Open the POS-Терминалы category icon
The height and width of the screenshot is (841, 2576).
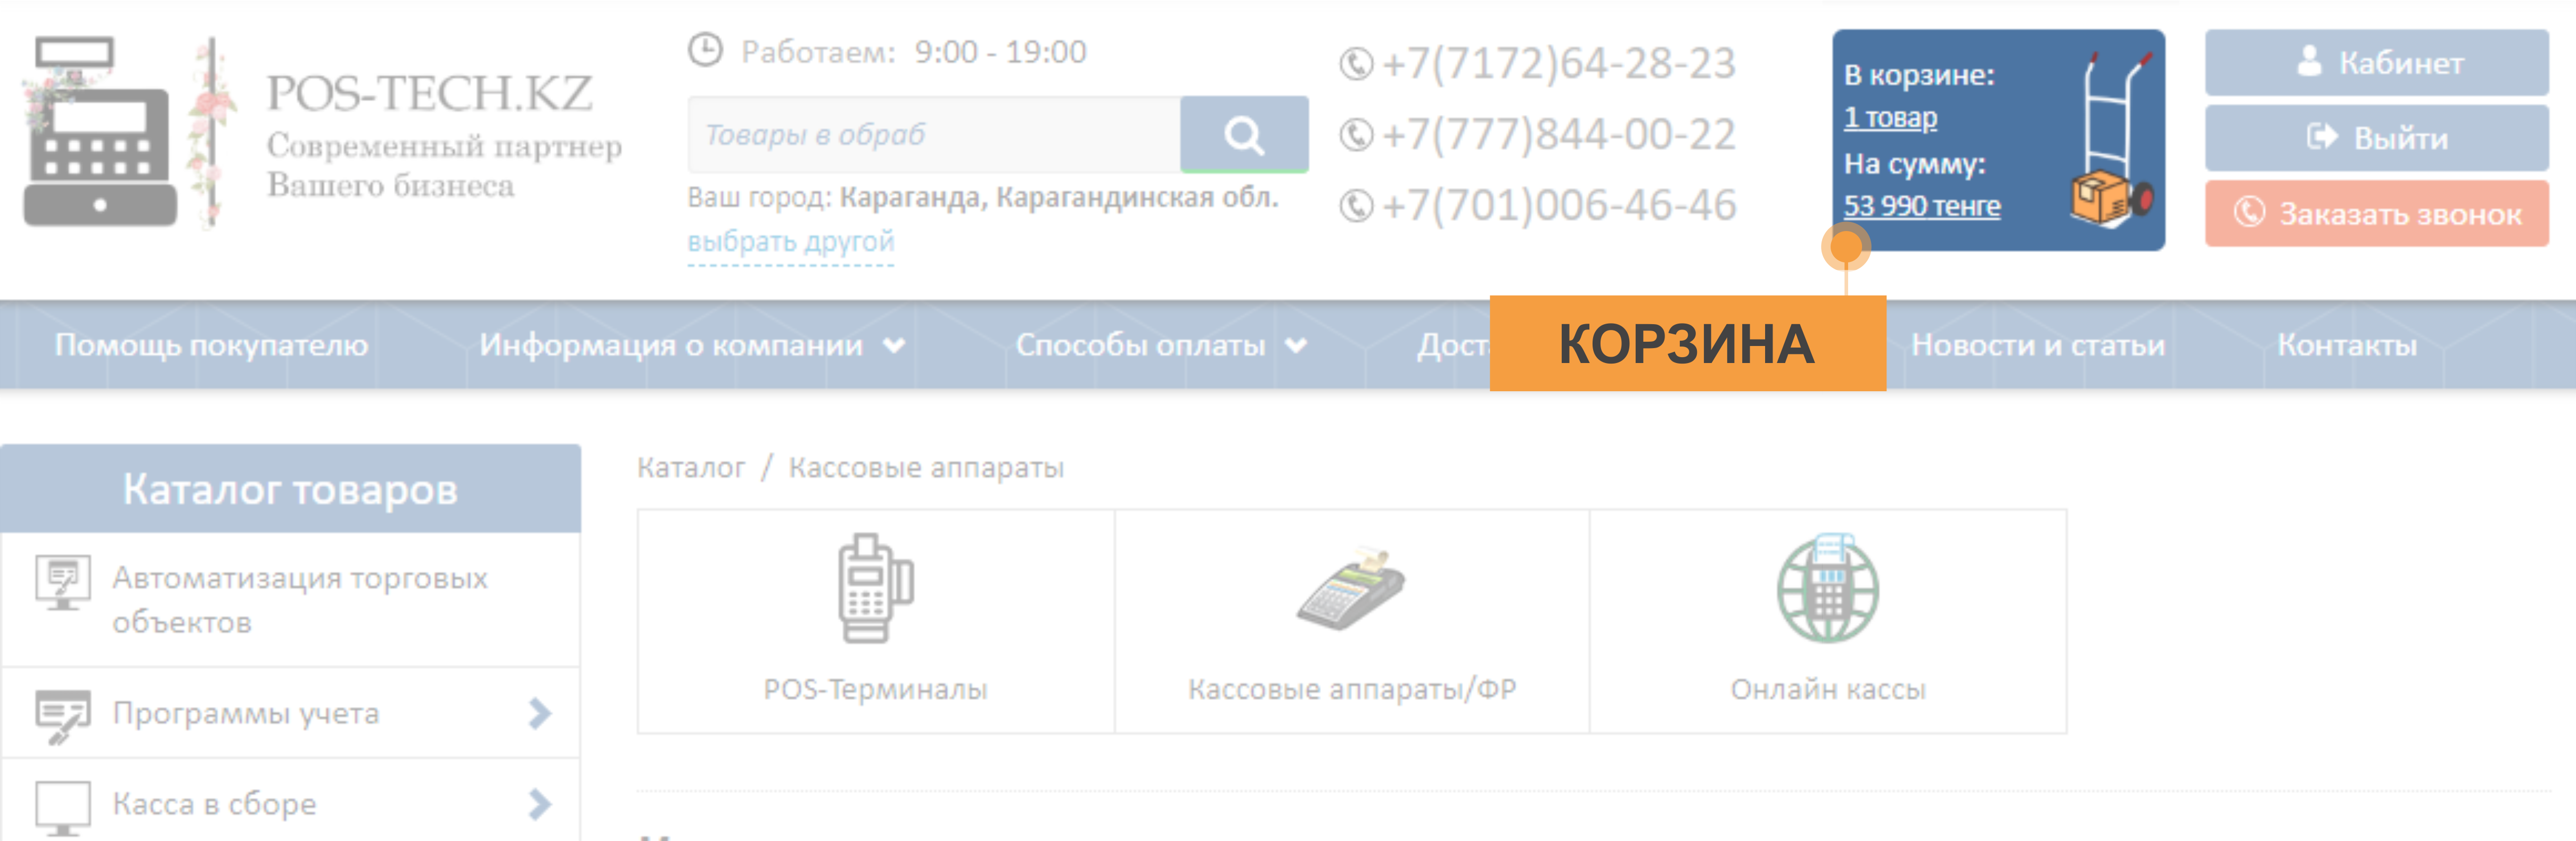875,588
